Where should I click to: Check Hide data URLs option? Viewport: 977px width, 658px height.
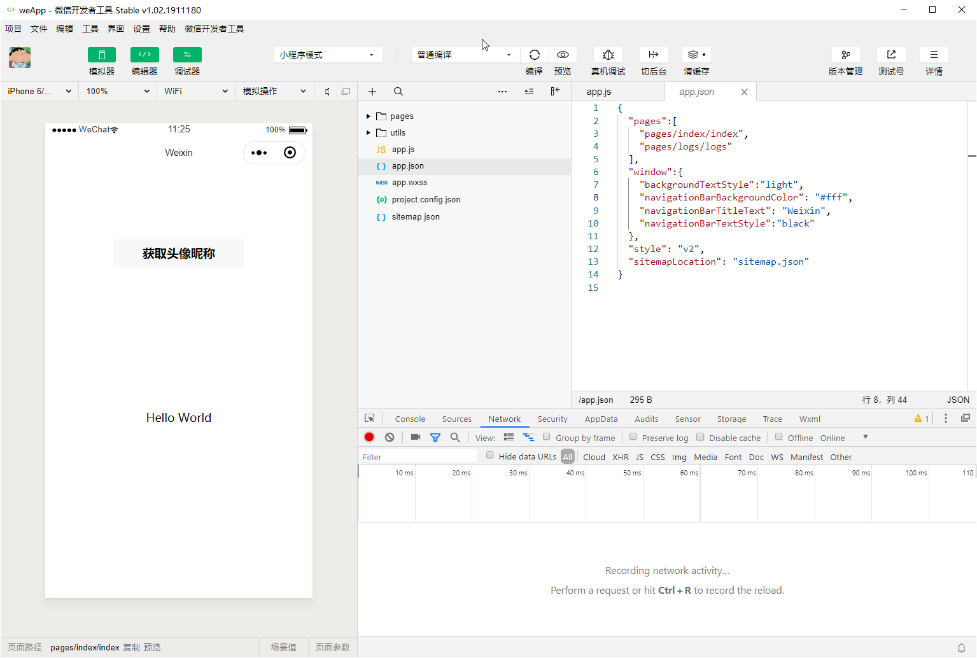(489, 455)
